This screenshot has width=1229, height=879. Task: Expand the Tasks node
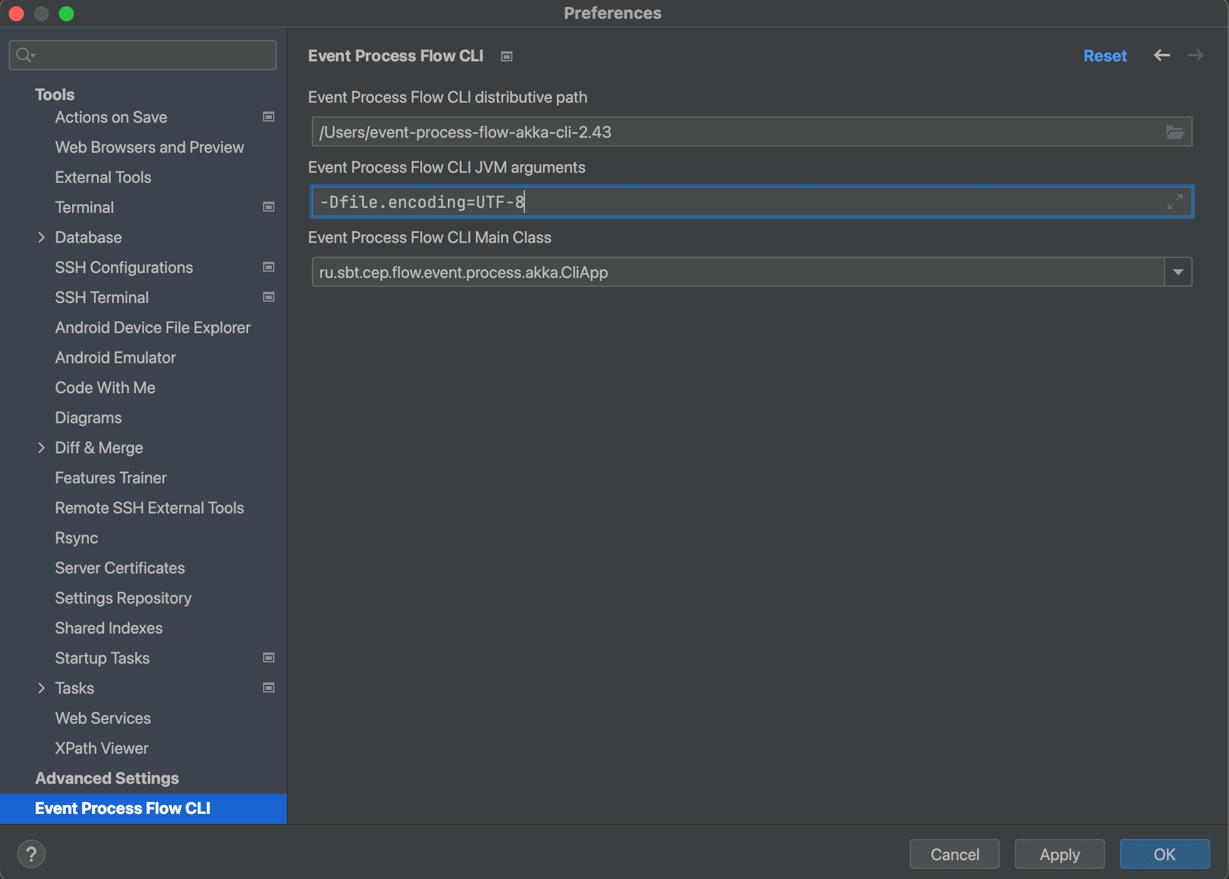pyautogui.click(x=41, y=687)
